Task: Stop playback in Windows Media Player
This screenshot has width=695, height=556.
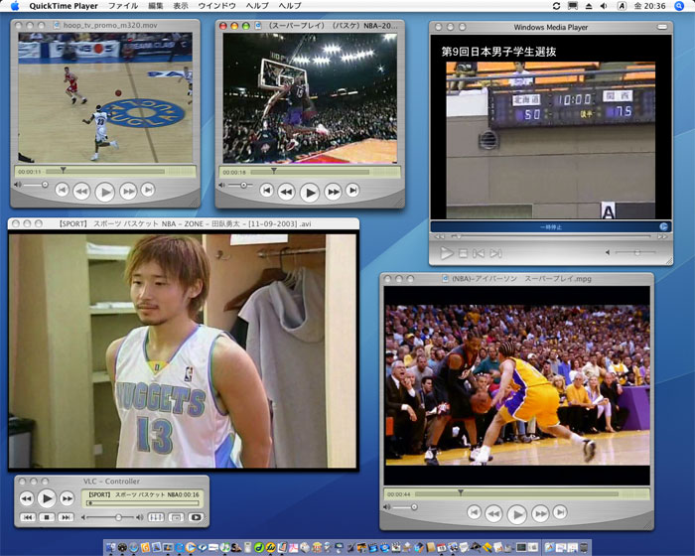Action: 463,253
